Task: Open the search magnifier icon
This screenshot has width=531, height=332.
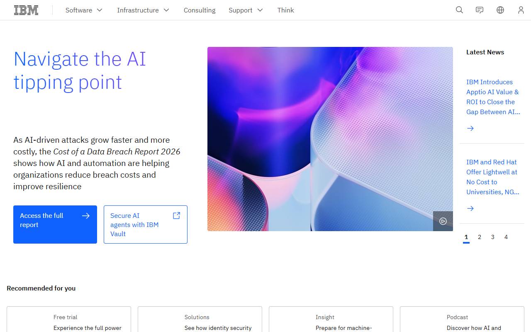Action: tap(459, 10)
